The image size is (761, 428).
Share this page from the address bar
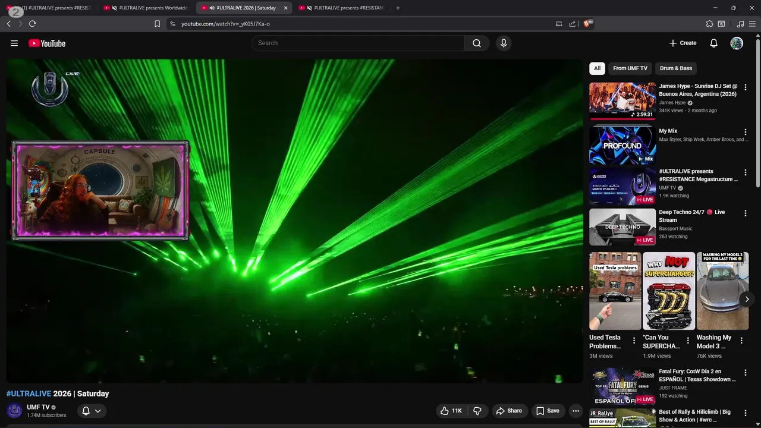572,24
